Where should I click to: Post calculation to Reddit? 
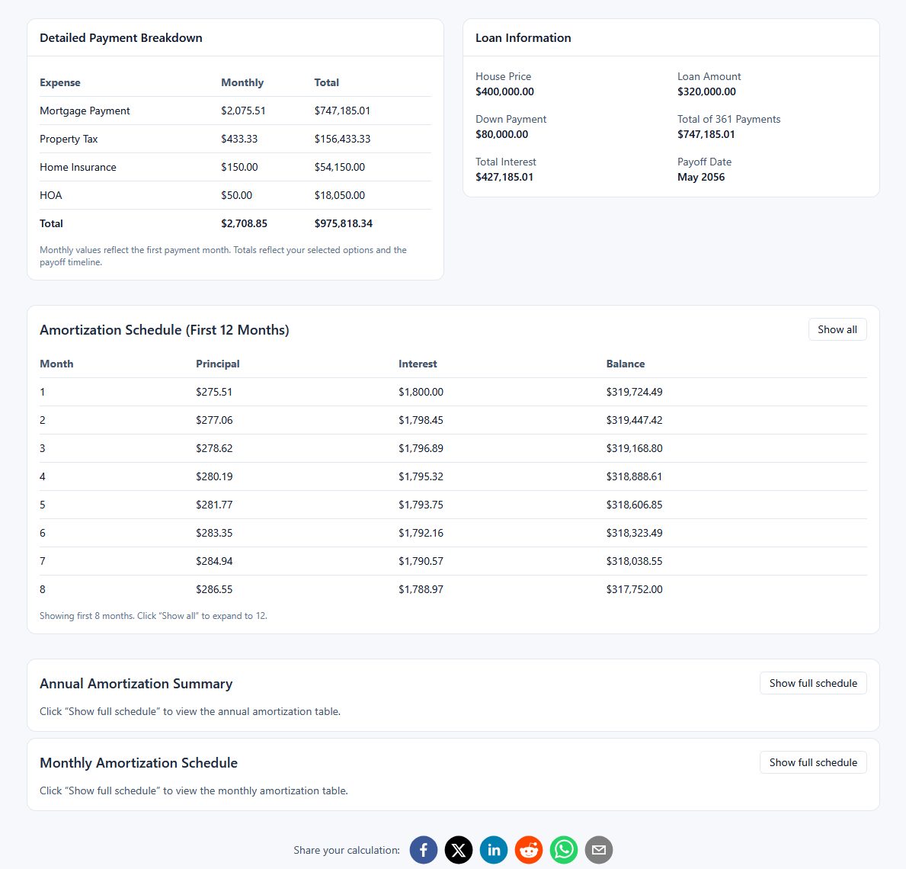[529, 850]
